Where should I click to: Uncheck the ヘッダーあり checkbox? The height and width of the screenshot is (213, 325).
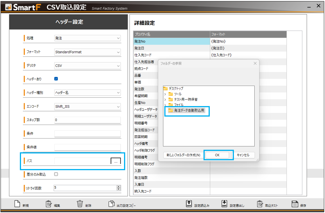(56, 79)
